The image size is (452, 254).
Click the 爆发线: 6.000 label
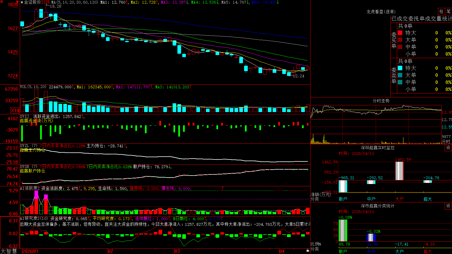[176, 188]
